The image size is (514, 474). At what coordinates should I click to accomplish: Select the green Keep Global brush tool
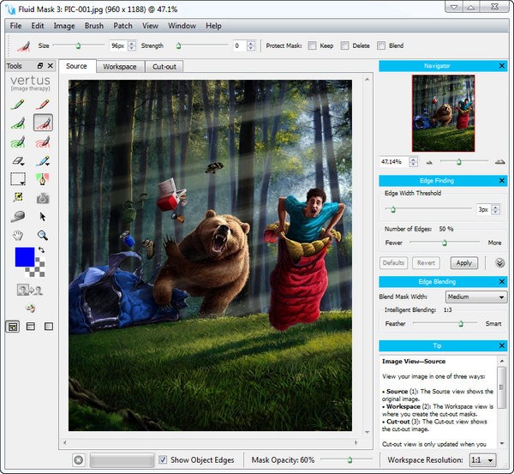point(18,142)
